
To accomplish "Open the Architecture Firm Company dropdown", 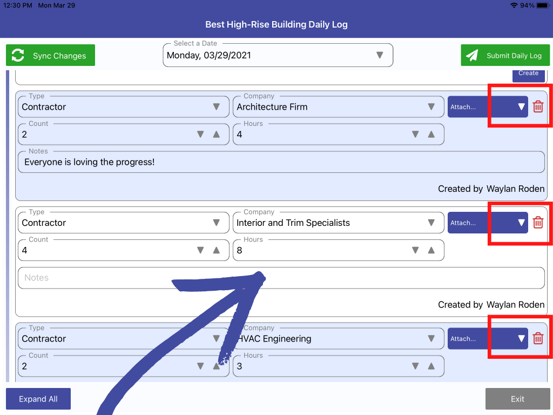I will point(338,106).
